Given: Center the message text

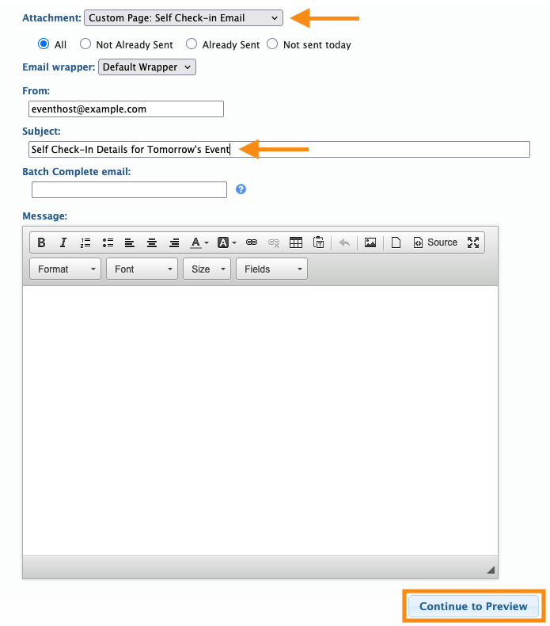Looking at the screenshot, I should tap(152, 242).
